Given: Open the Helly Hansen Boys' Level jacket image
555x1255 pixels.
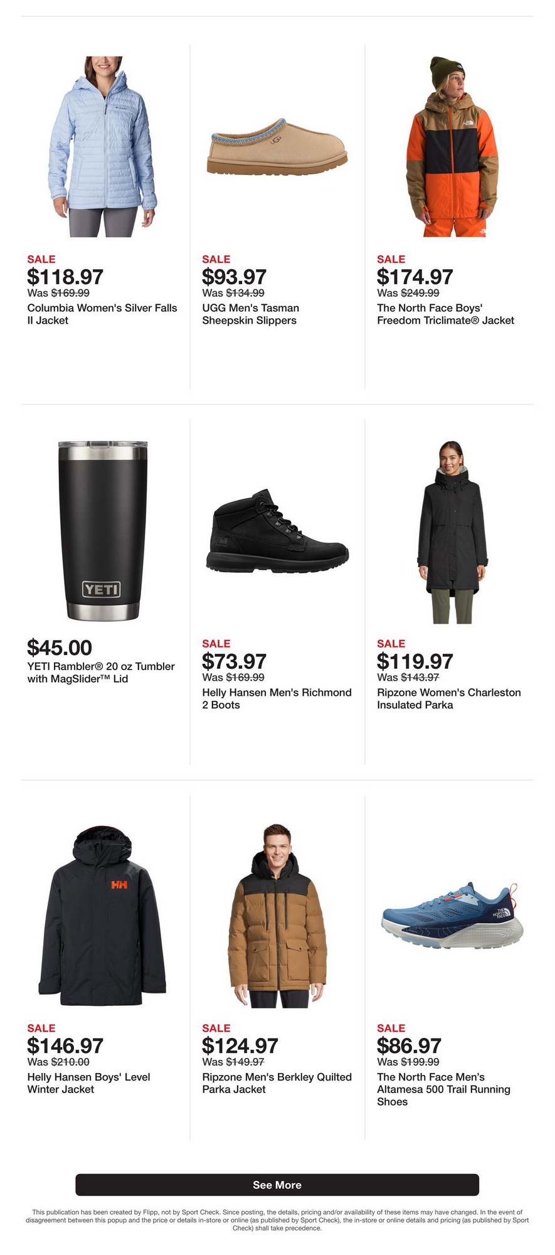Looking at the screenshot, I should 102,917.
